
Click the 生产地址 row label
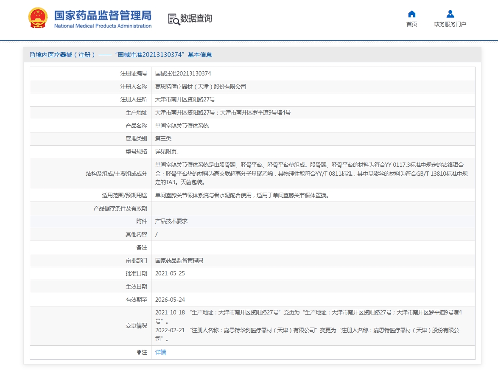point(136,112)
